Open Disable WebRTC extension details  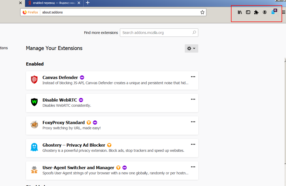tap(112, 103)
